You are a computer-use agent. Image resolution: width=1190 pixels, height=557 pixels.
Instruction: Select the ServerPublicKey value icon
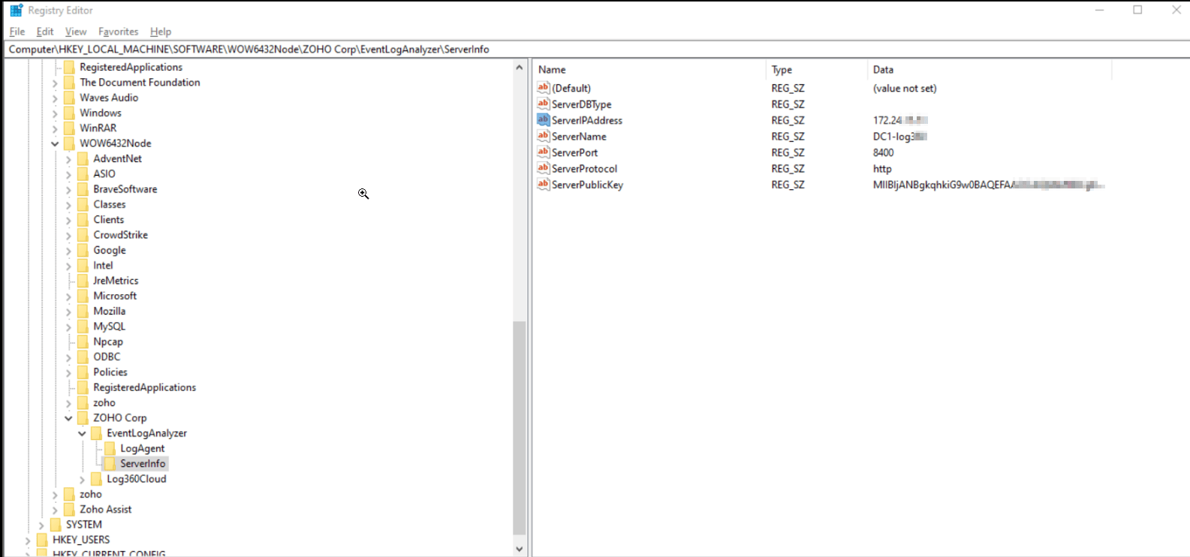[544, 185]
